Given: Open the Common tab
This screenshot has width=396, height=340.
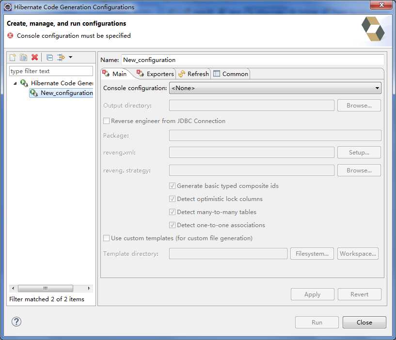Looking at the screenshot, I should (231, 74).
